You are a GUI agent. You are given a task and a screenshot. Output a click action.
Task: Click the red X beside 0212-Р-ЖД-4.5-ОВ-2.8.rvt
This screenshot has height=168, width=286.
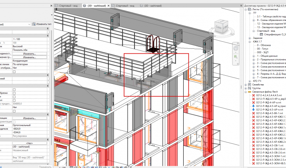tap(253, 149)
